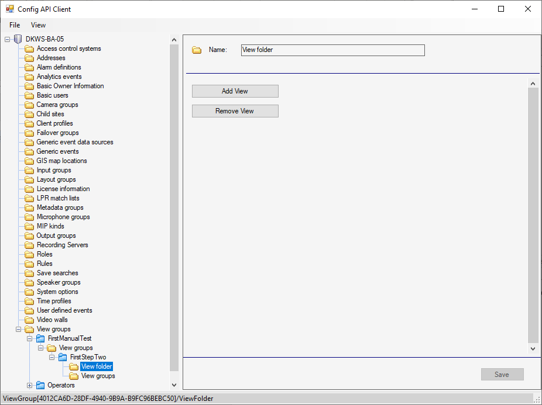Click the Alarm definitions folder icon
The height and width of the screenshot is (405, 542).
29,67
